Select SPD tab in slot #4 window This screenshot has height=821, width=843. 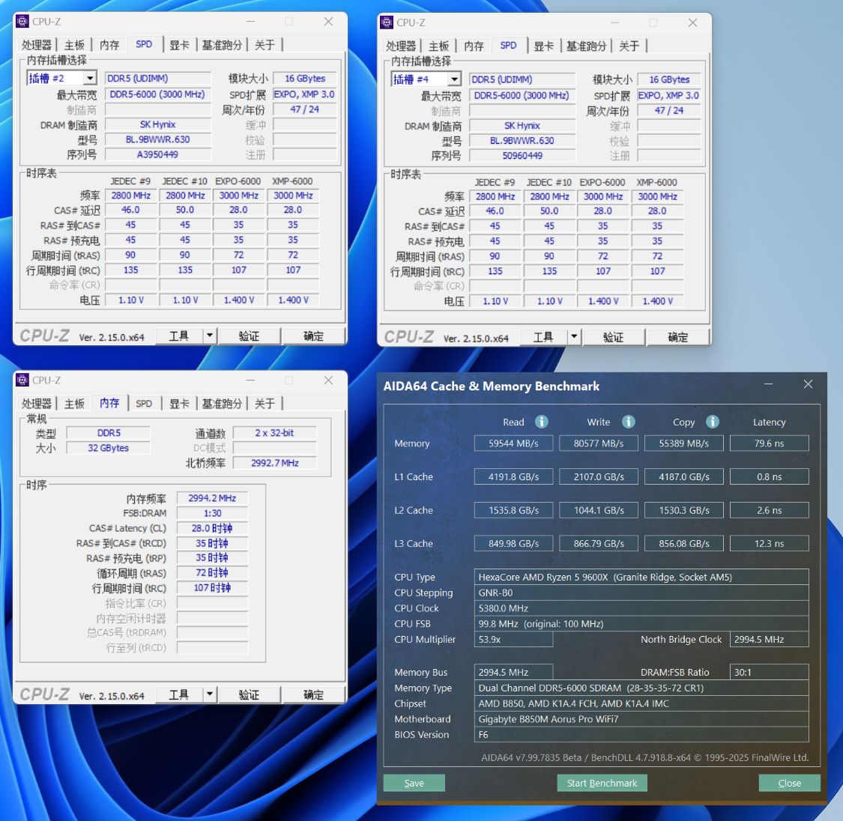coord(508,46)
